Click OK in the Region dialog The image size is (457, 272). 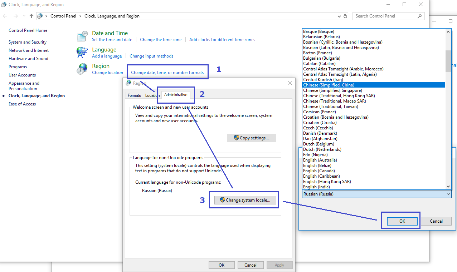click(x=222, y=265)
